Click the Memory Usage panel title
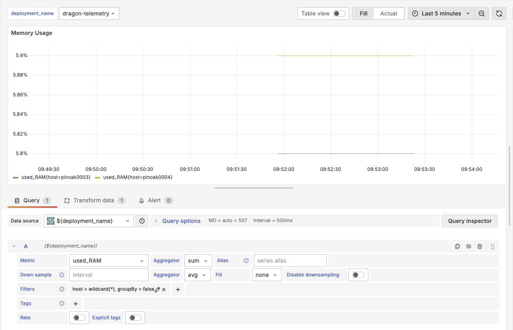Screen dimensions: 513x330 pos(32,33)
